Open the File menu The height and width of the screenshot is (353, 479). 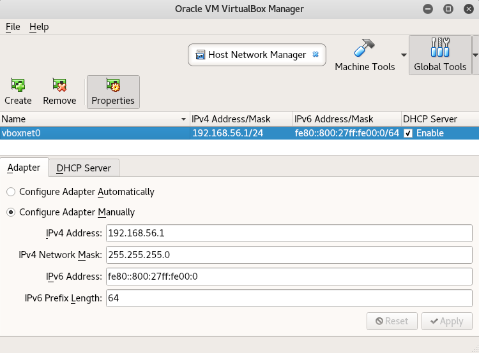(13, 27)
